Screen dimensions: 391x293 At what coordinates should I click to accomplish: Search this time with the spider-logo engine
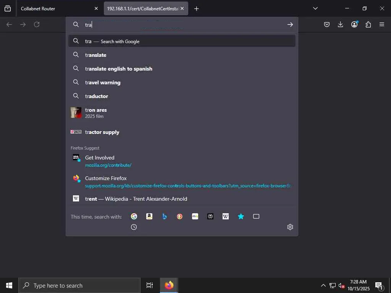tap(210, 216)
